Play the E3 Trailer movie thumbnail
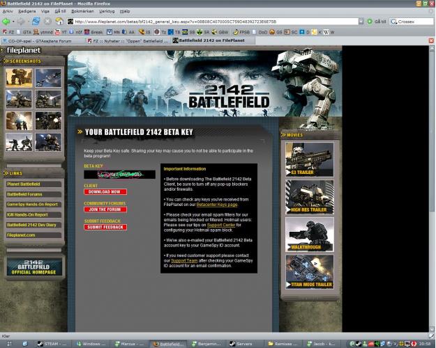Viewport: 436px width, 348px height. (x=310, y=159)
